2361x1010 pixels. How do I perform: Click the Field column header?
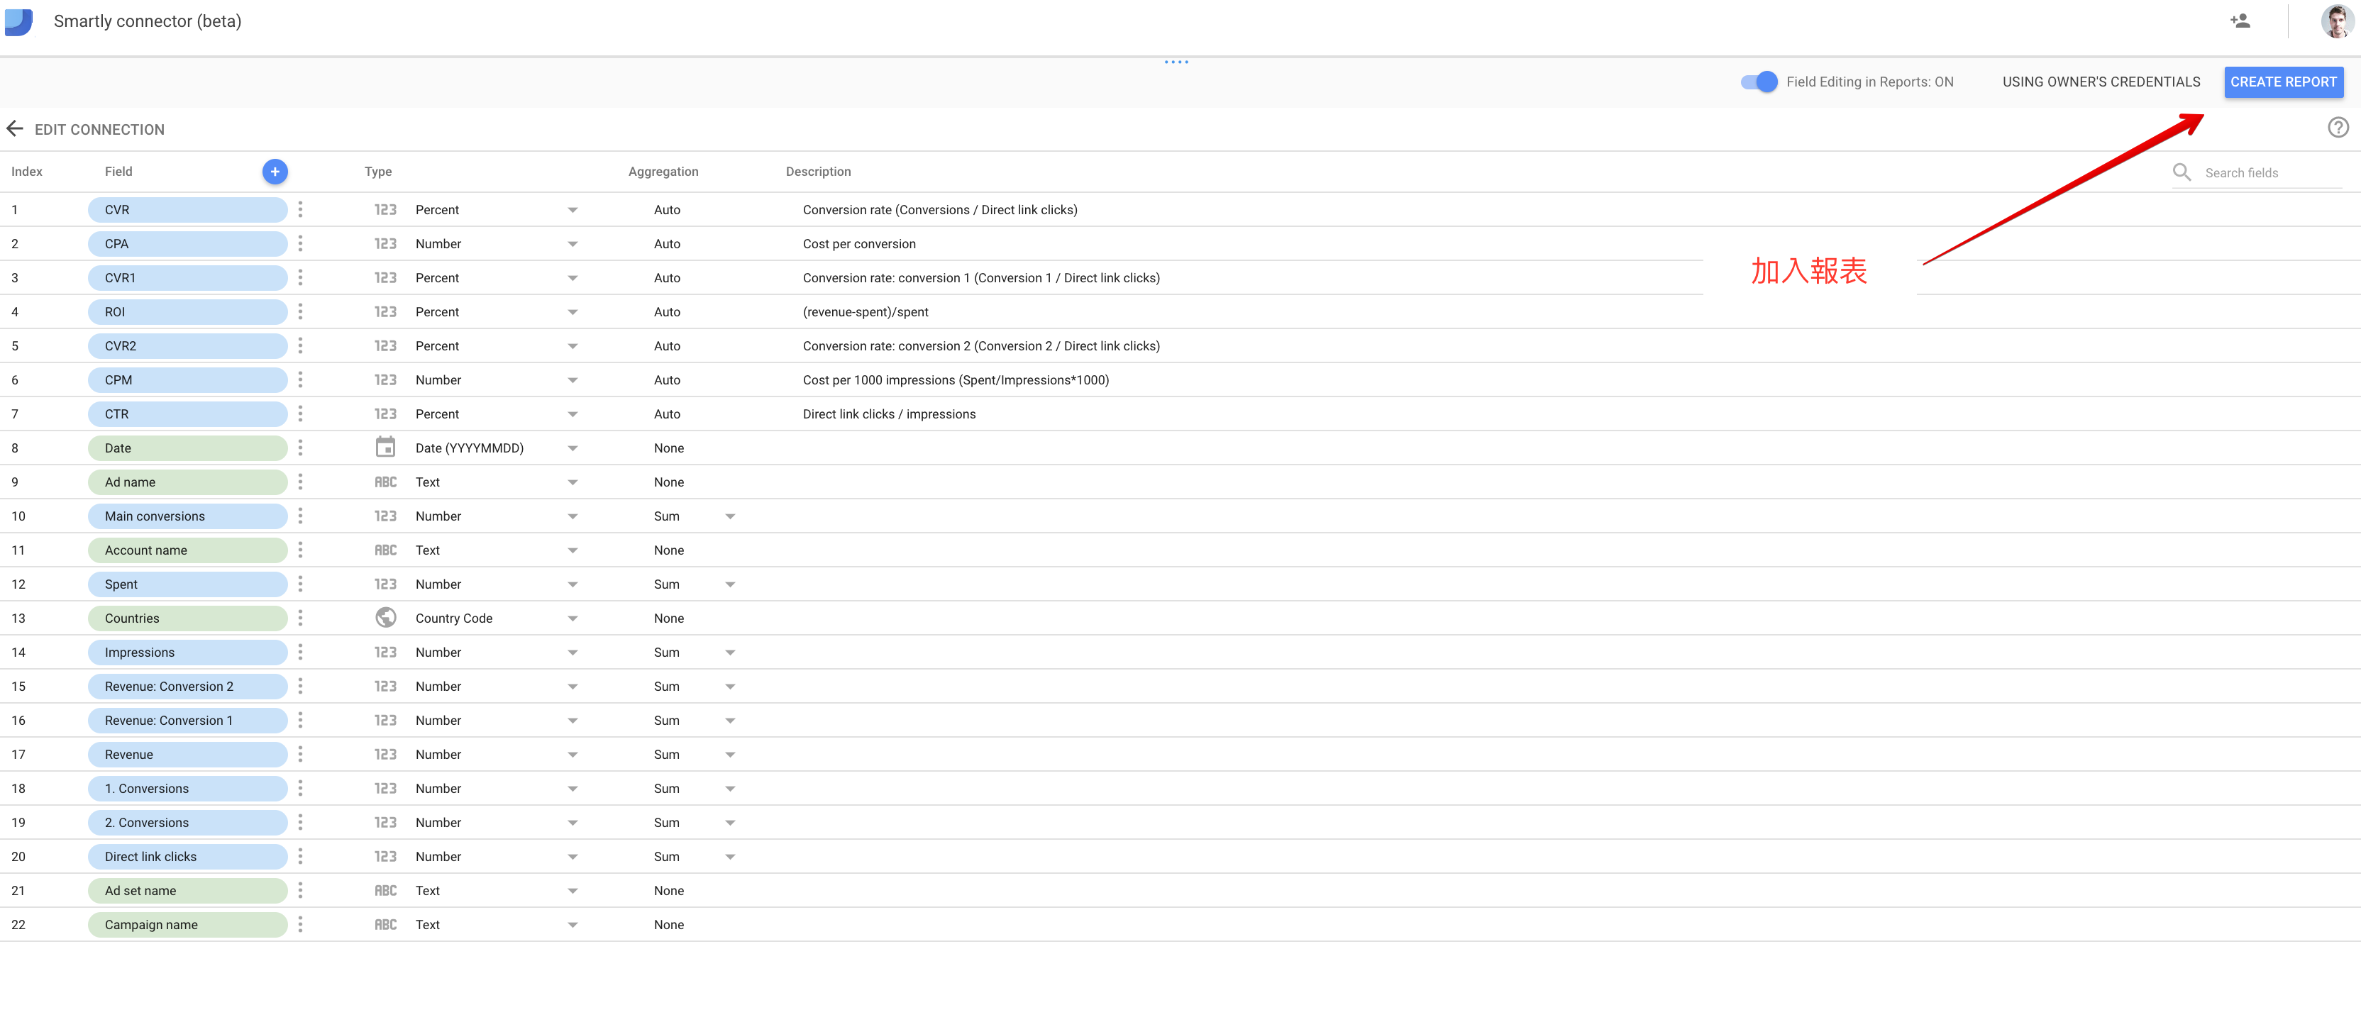click(x=118, y=172)
